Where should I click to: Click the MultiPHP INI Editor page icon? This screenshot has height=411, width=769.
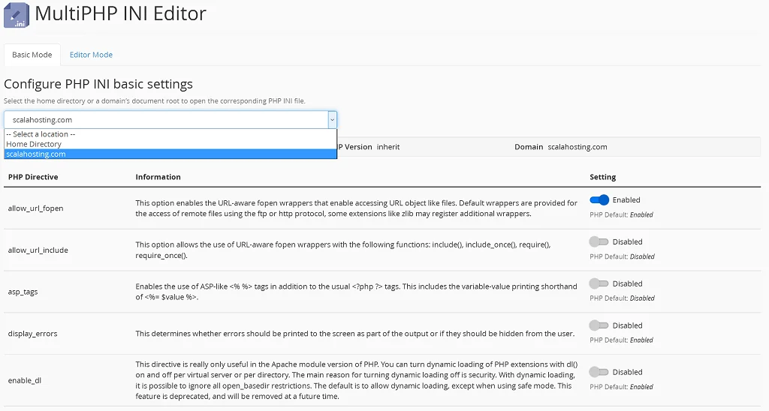tap(16, 15)
